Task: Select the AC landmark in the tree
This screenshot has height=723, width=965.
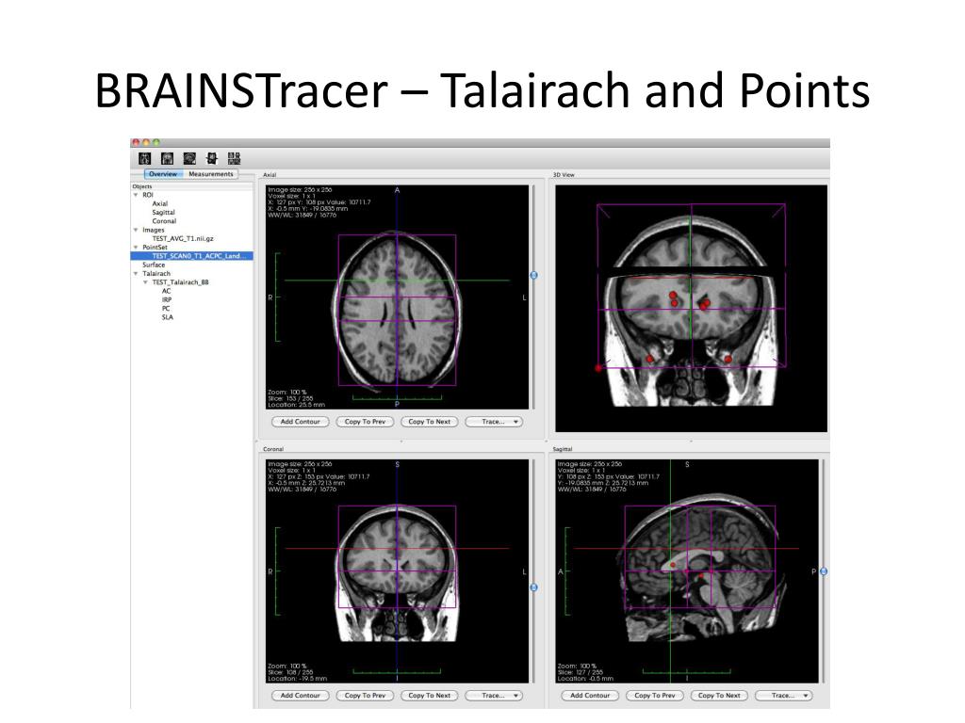Action: coord(166,292)
